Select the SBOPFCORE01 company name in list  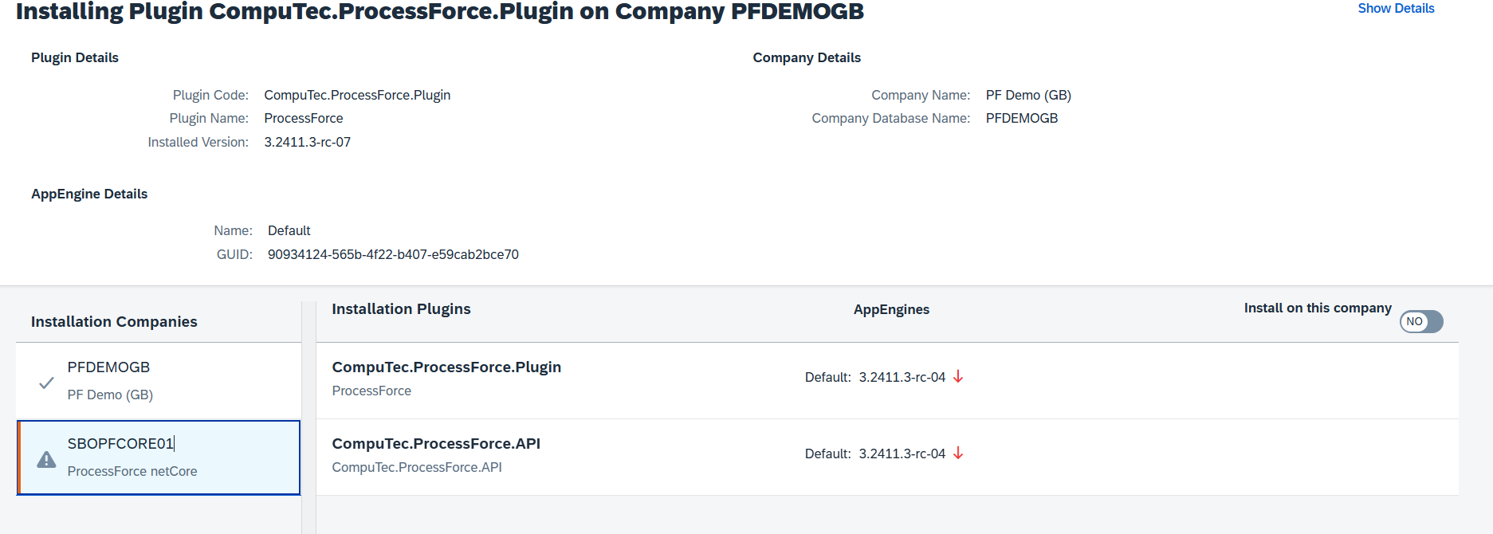coord(120,444)
